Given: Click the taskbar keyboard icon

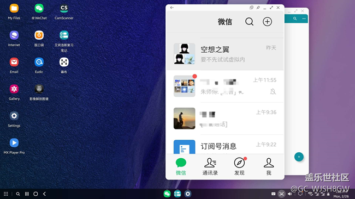Looking at the screenshot, I should tap(273, 194).
